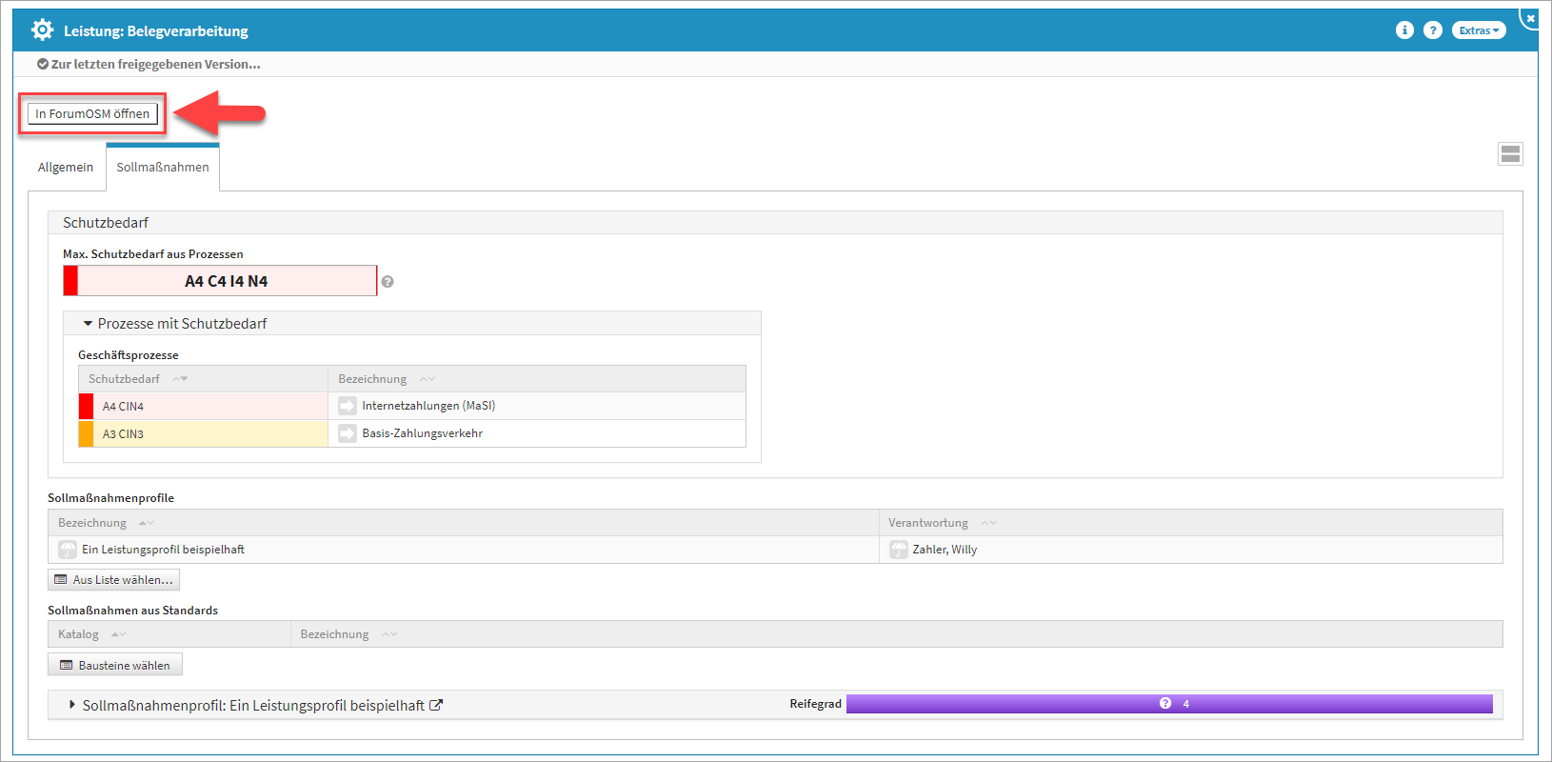Click the gear icon beside Leistung title
Screen dimensions: 1552x762
click(x=42, y=30)
